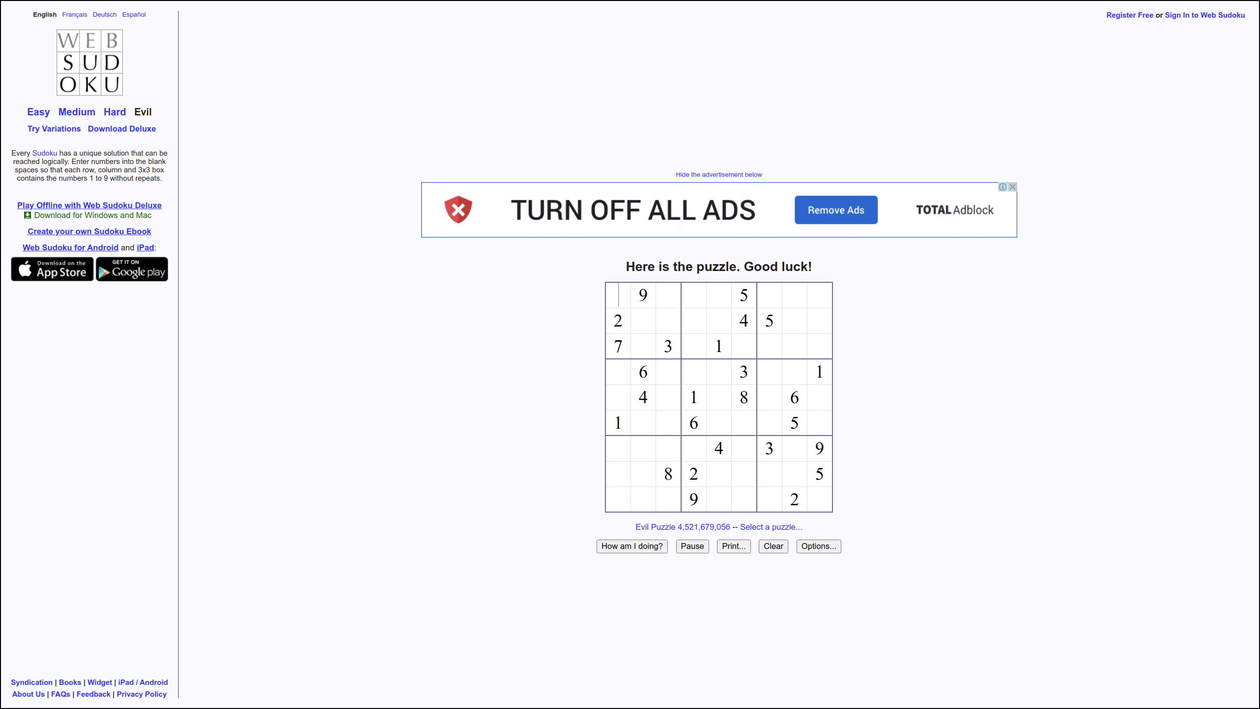
Task: Change language to Deutsch
Action: click(105, 15)
